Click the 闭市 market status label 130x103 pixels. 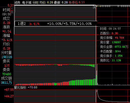click(17, 3)
